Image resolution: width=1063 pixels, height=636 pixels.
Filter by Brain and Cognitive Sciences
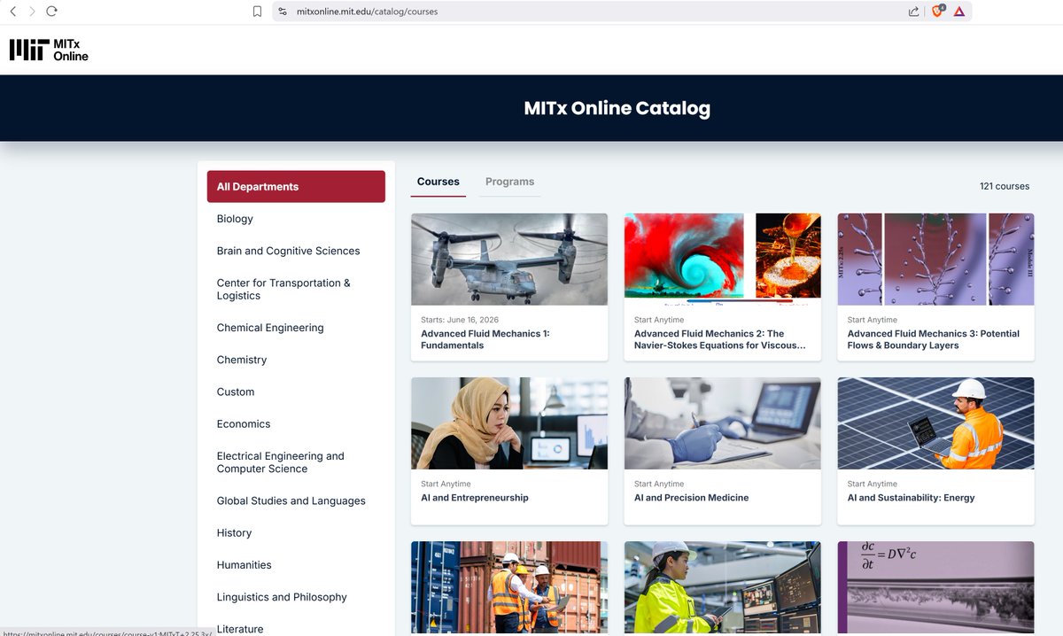(288, 251)
